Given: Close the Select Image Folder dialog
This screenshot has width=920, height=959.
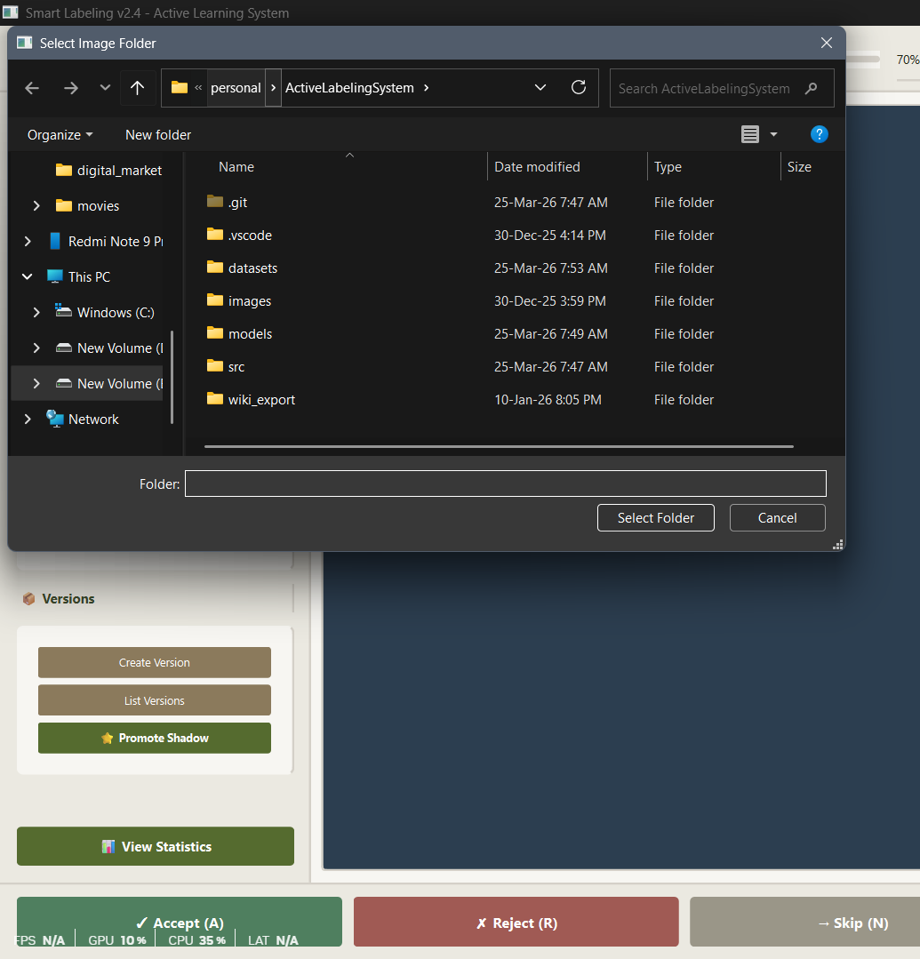Looking at the screenshot, I should (x=827, y=43).
